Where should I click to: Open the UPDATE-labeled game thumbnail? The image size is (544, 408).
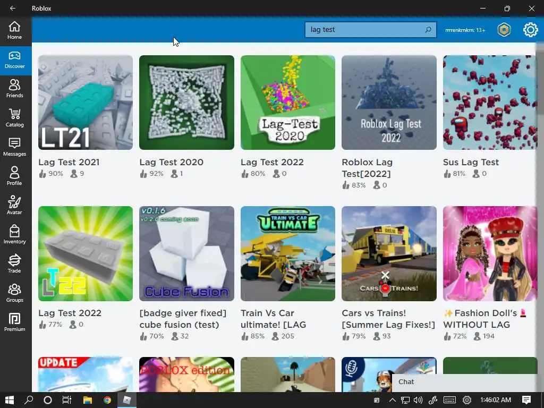(x=86, y=375)
